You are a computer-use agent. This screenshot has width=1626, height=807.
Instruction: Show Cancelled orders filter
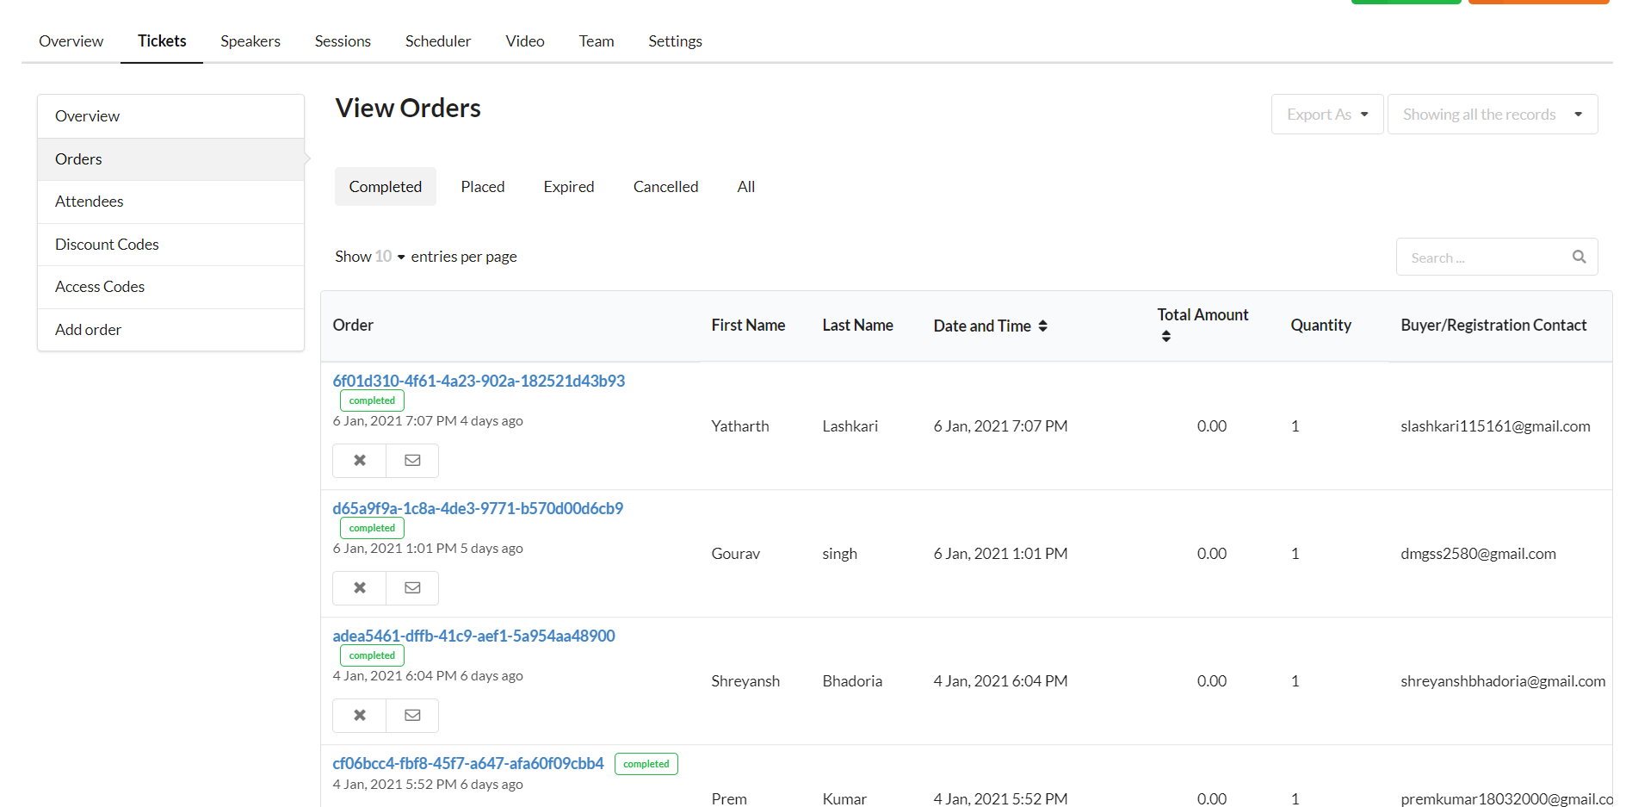coord(666,187)
